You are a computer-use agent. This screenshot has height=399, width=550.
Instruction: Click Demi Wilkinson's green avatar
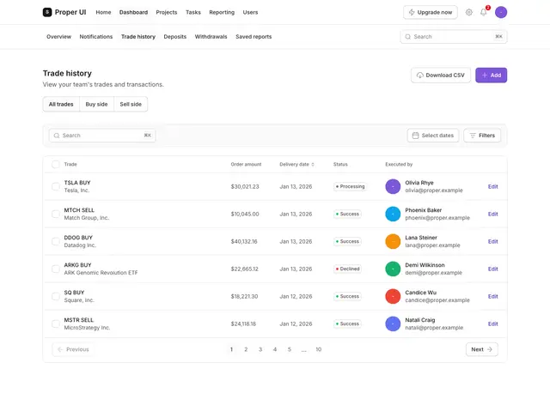click(393, 269)
